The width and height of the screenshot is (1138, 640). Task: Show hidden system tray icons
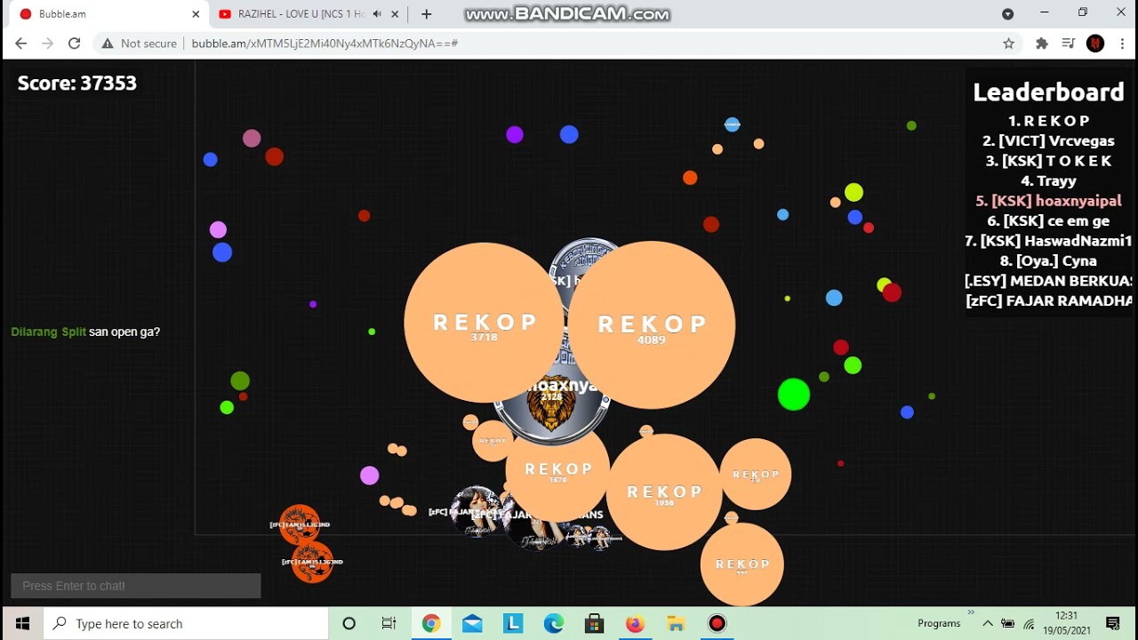pyautogui.click(x=988, y=623)
